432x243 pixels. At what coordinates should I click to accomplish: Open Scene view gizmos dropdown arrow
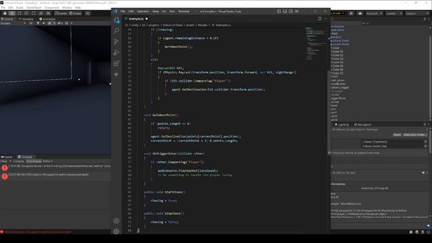click(72, 24)
